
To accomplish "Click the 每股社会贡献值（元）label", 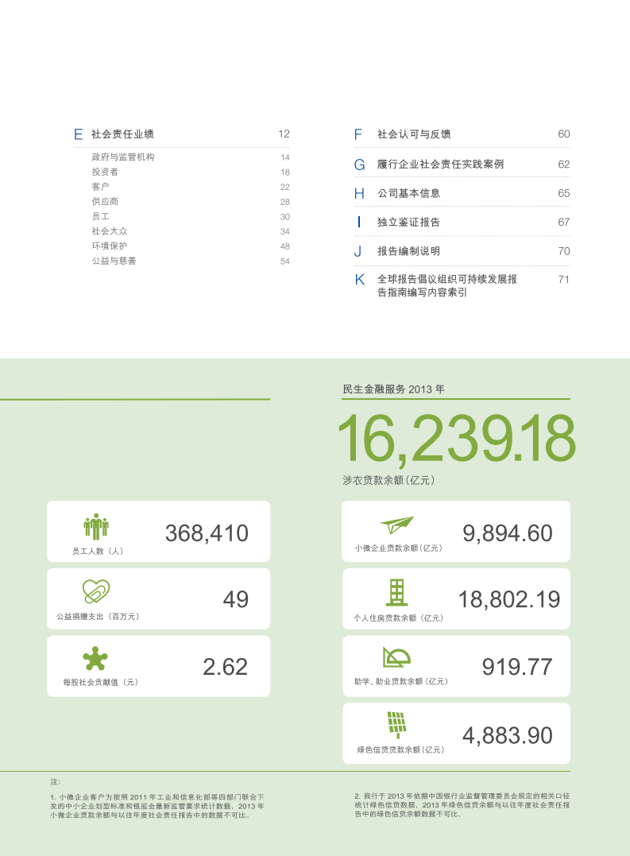I will [100, 683].
